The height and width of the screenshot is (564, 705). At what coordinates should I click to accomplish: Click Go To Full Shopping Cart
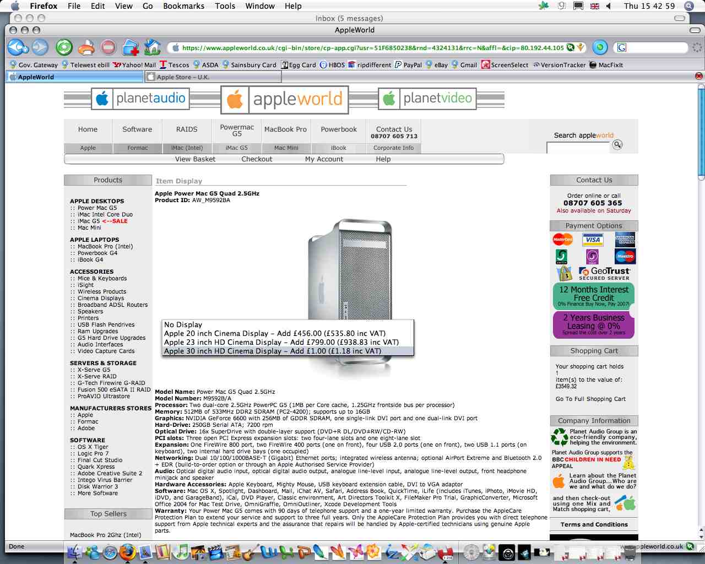click(590, 399)
